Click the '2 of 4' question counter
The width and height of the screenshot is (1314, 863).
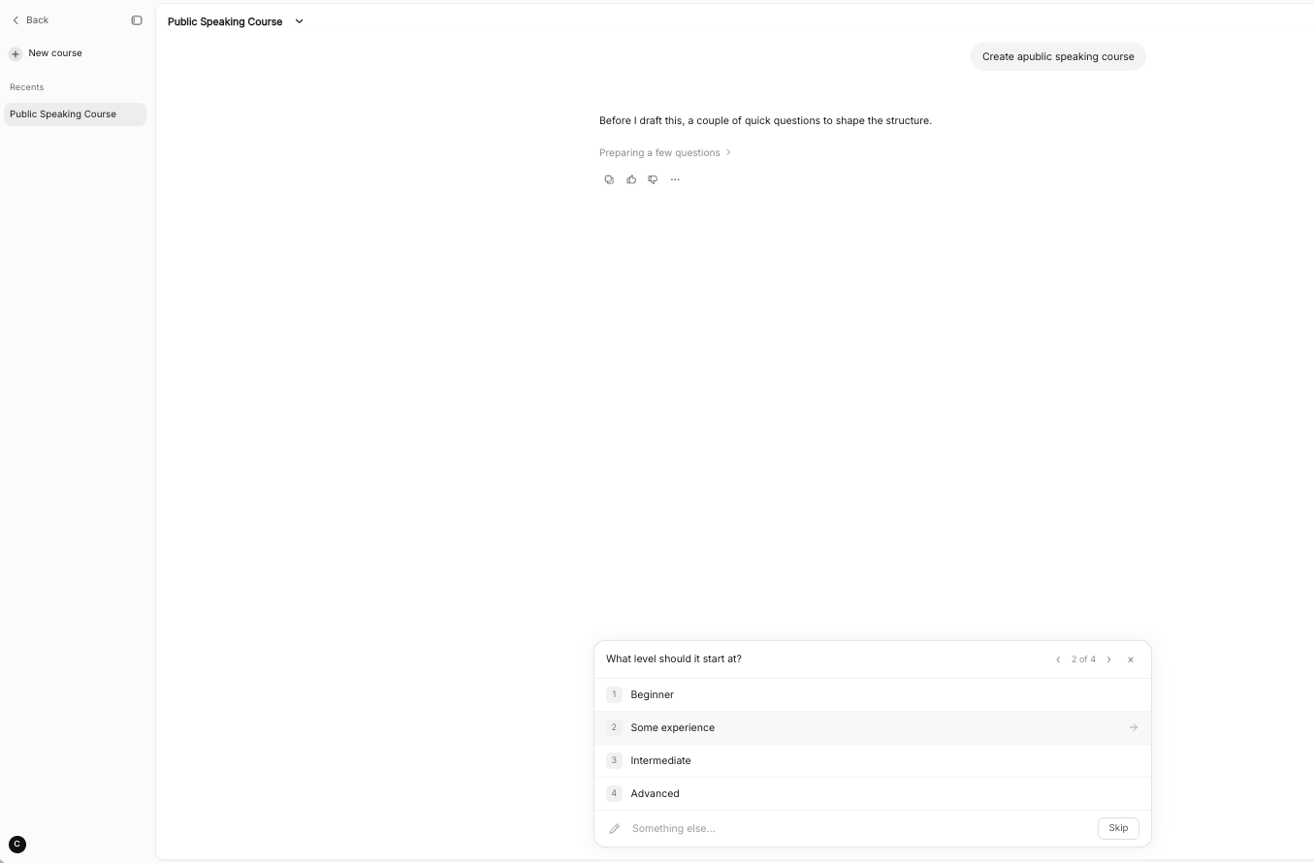pos(1083,659)
